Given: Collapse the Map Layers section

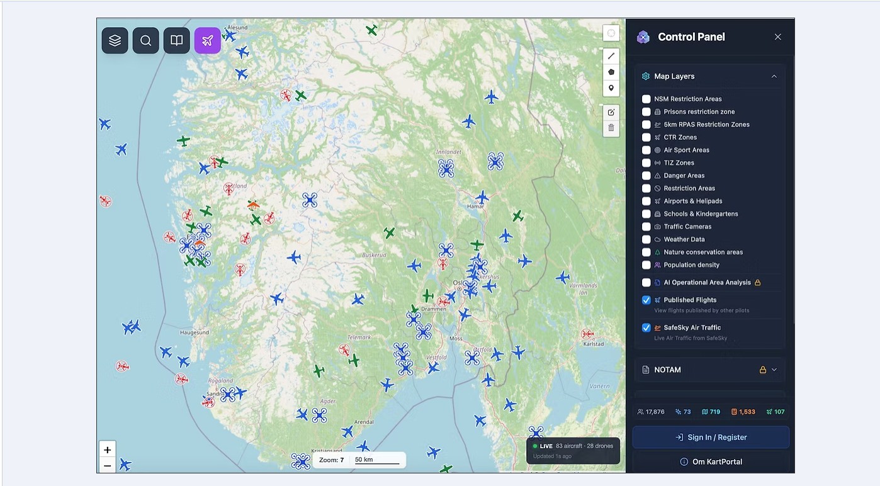Looking at the screenshot, I should [x=774, y=76].
